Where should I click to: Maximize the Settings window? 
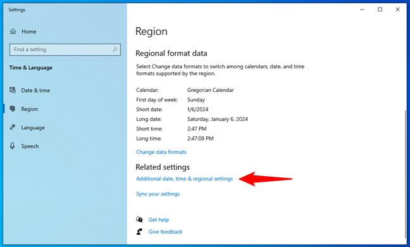coord(380,9)
